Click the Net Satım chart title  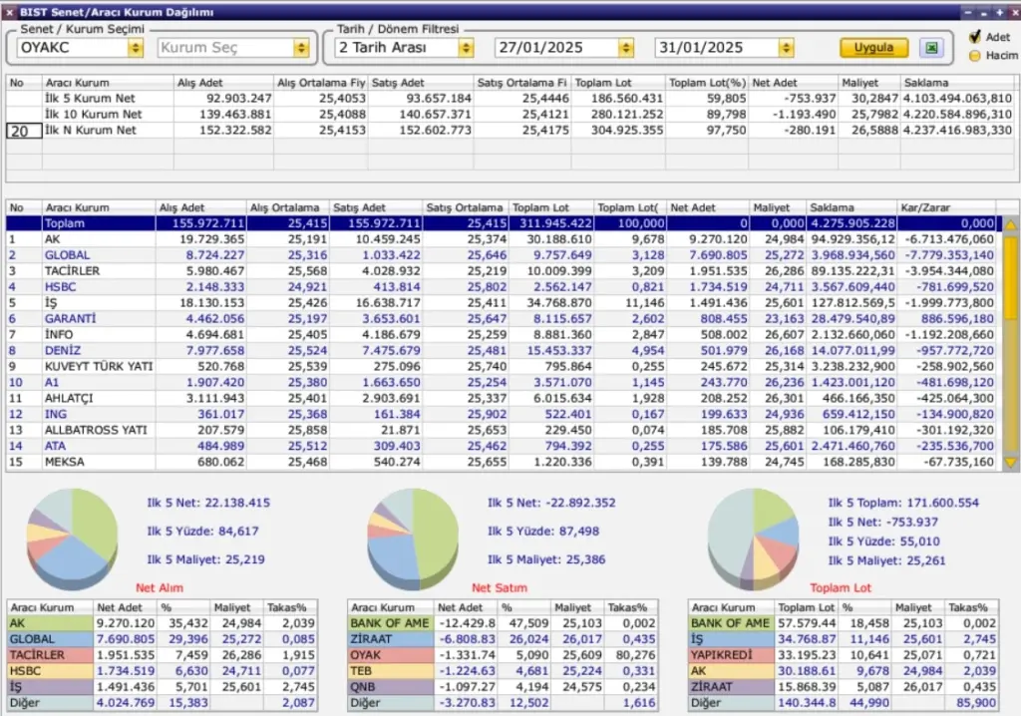pos(501,587)
